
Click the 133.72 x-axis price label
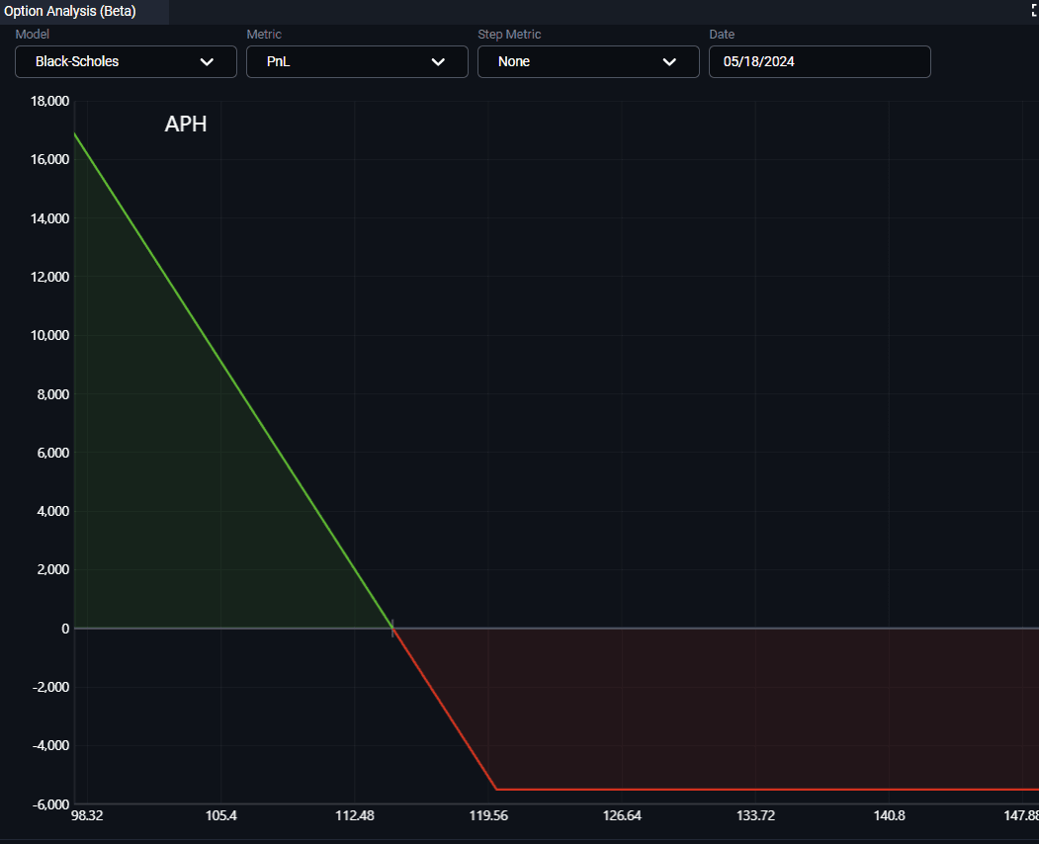point(755,815)
